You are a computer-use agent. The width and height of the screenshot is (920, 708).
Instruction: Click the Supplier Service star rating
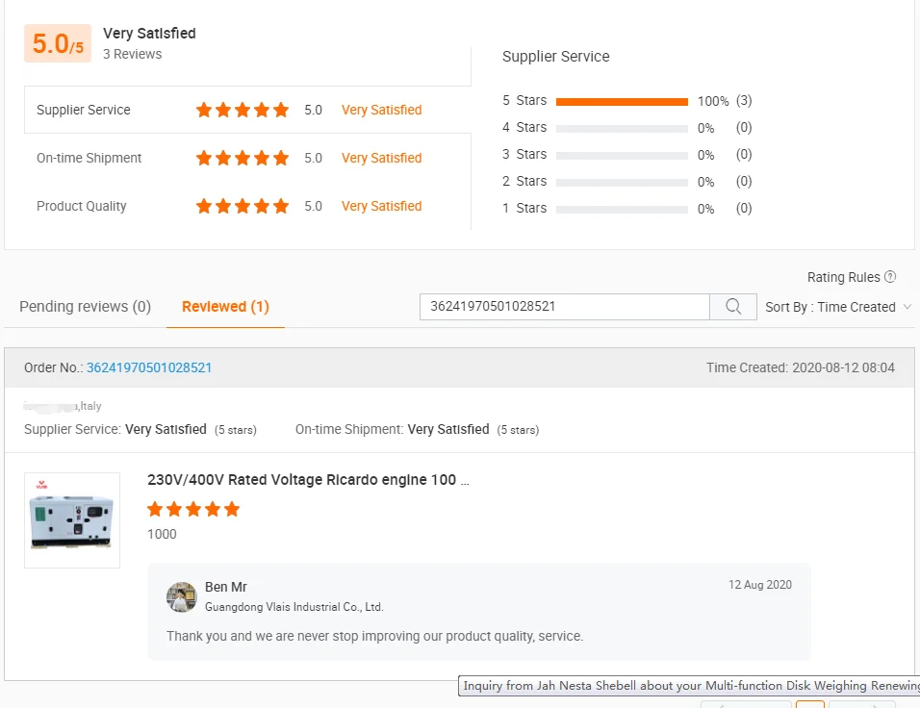[243, 110]
